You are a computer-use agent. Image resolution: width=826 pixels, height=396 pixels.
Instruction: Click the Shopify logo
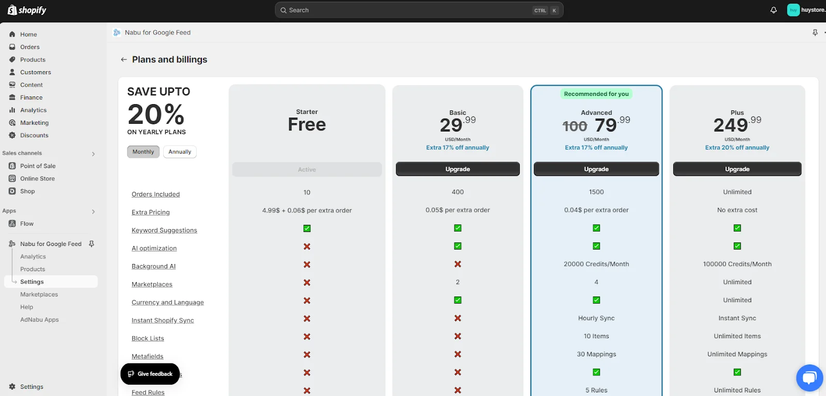pos(27,10)
